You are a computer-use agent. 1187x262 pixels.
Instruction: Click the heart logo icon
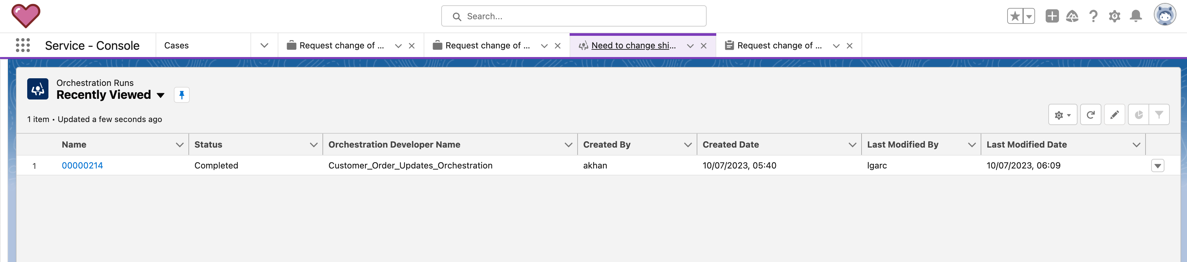click(x=26, y=16)
